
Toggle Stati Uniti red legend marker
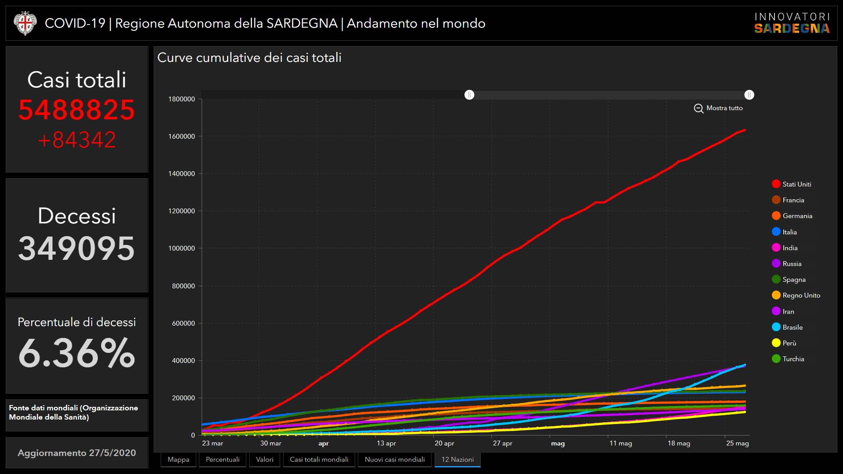click(776, 184)
